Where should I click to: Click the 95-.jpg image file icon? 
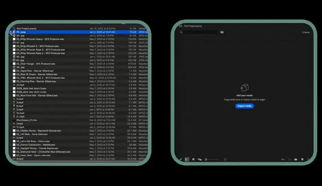(14, 57)
